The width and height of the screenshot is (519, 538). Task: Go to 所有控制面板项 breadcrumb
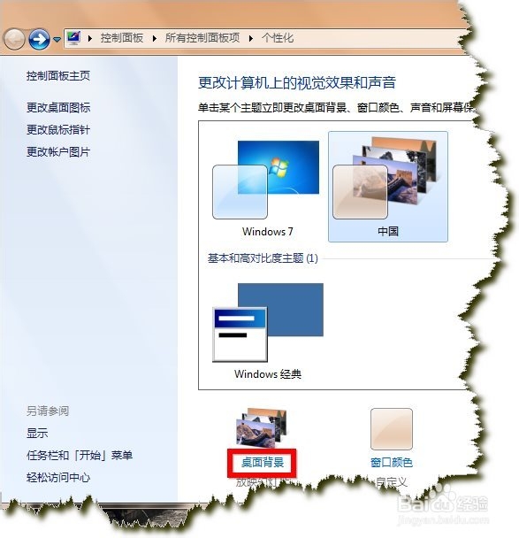(202, 38)
